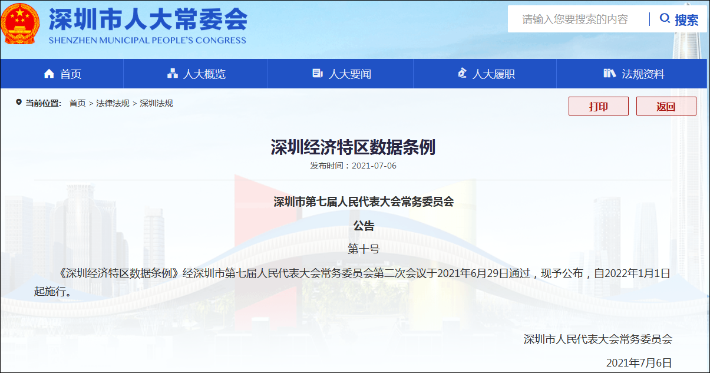
Task: Focus the search input field
Action: [x=579, y=19]
